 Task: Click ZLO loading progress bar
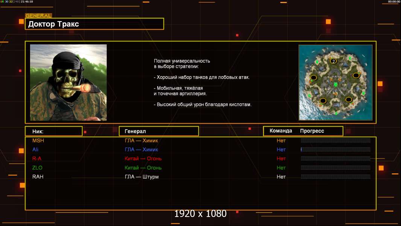pyautogui.click(x=336, y=168)
